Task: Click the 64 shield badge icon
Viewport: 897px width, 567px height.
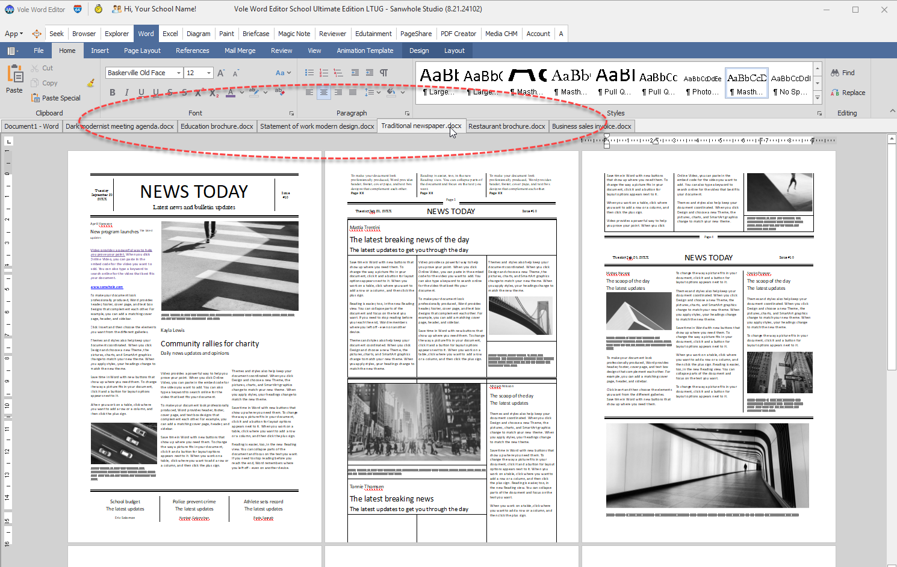Action: click(78, 9)
